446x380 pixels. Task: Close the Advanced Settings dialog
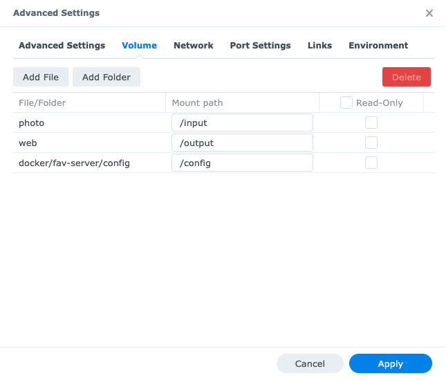(x=429, y=13)
